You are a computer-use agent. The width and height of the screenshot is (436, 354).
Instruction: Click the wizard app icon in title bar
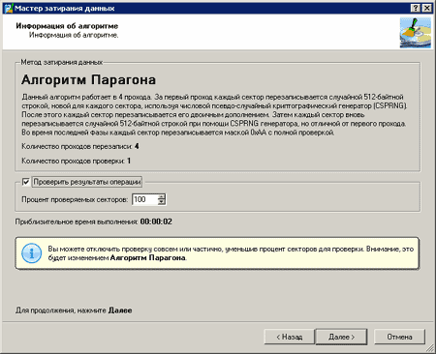coord(9,8)
